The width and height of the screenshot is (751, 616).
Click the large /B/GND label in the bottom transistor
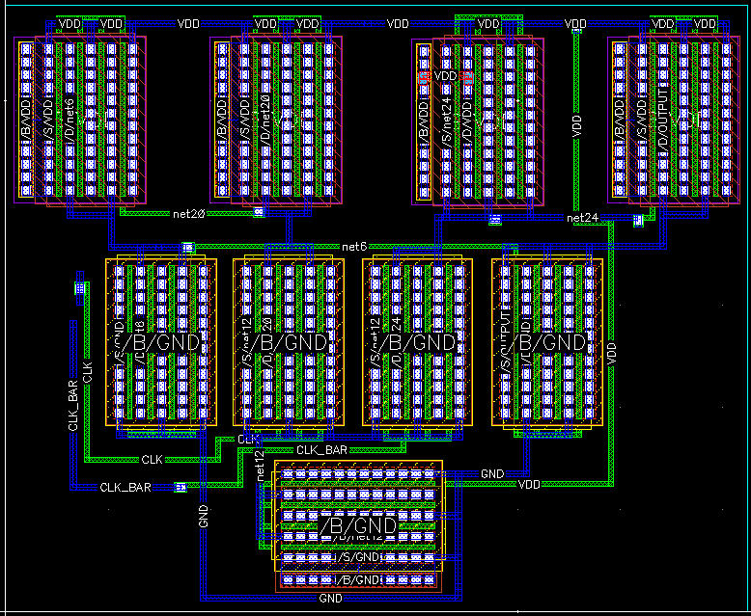(358, 526)
